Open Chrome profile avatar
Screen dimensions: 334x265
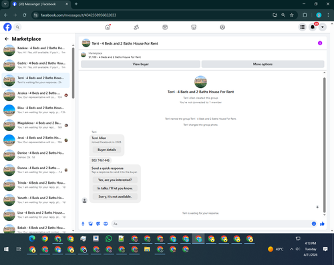319,15
